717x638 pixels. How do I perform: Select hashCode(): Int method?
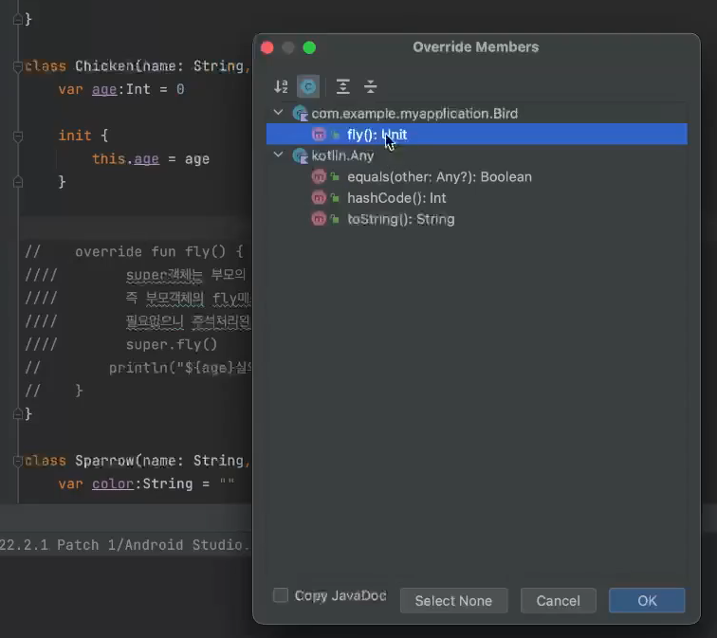click(396, 198)
